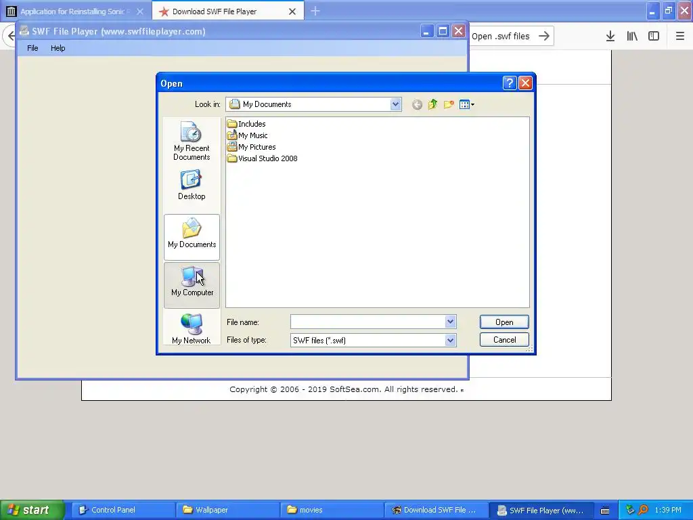This screenshot has height=520, width=693.
Task: Click the 1:39 PM taskbar clock
Action: 667,510
